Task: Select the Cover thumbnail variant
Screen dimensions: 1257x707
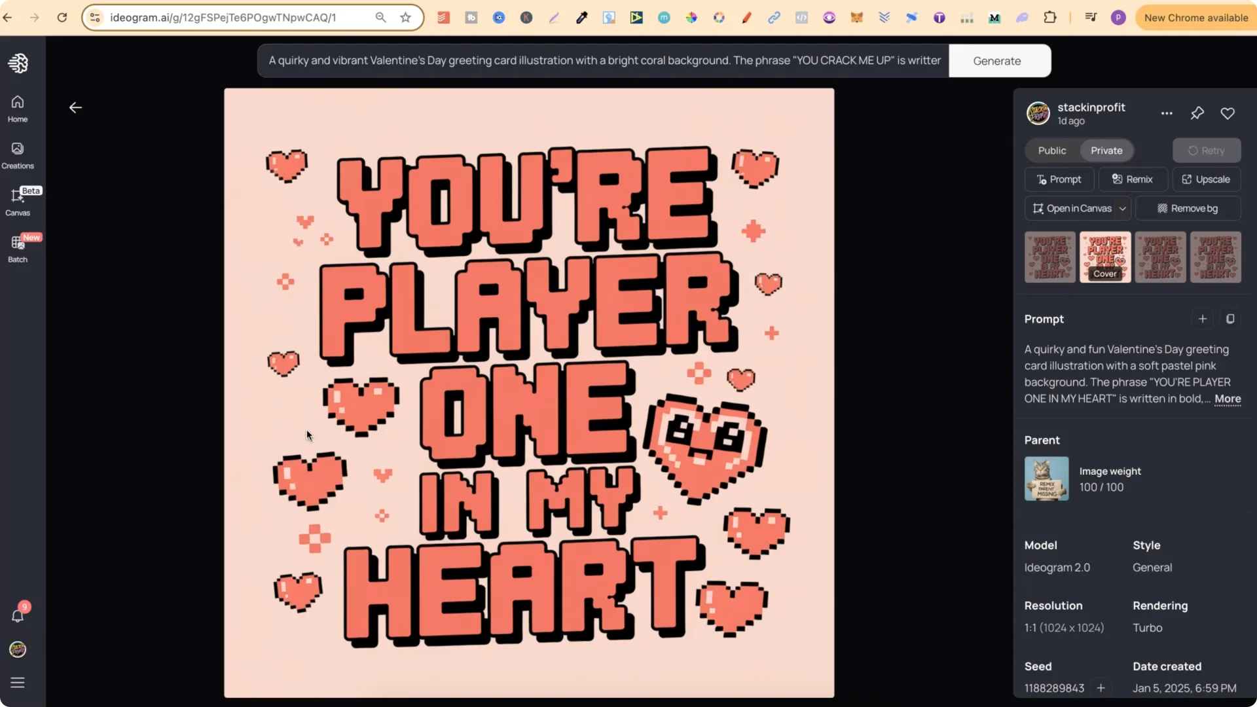Action: (1105, 257)
